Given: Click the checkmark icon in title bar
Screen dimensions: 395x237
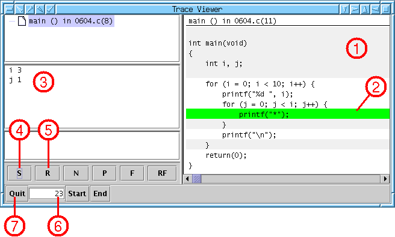Looking at the screenshot, I should pos(51,10).
